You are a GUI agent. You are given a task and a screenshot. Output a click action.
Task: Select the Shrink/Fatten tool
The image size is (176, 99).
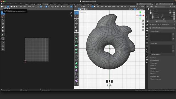click(76, 77)
